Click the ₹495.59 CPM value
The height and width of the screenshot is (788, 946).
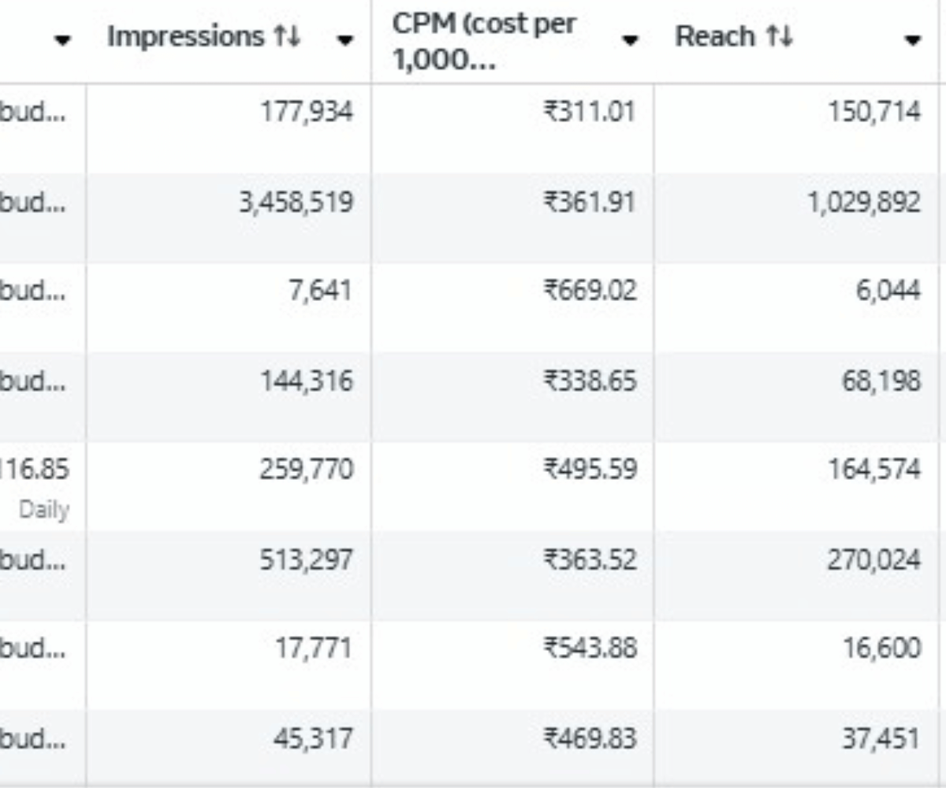pos(589,470)
